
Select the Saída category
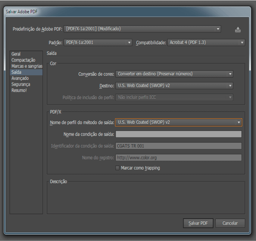[26, 72]
